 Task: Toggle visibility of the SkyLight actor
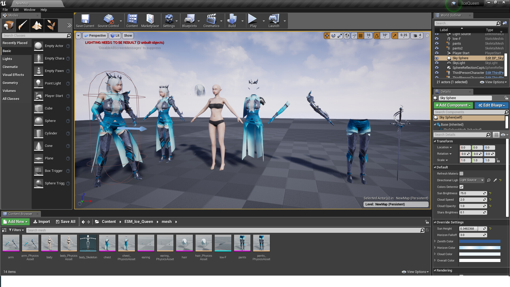pyautogui.click(x=436, y=63)
